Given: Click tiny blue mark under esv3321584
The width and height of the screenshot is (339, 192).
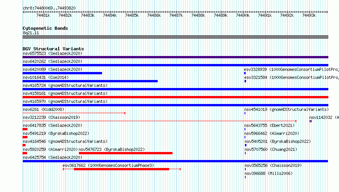Looking at the screenshot, I should pyautogui.click(x=245, y=81).
